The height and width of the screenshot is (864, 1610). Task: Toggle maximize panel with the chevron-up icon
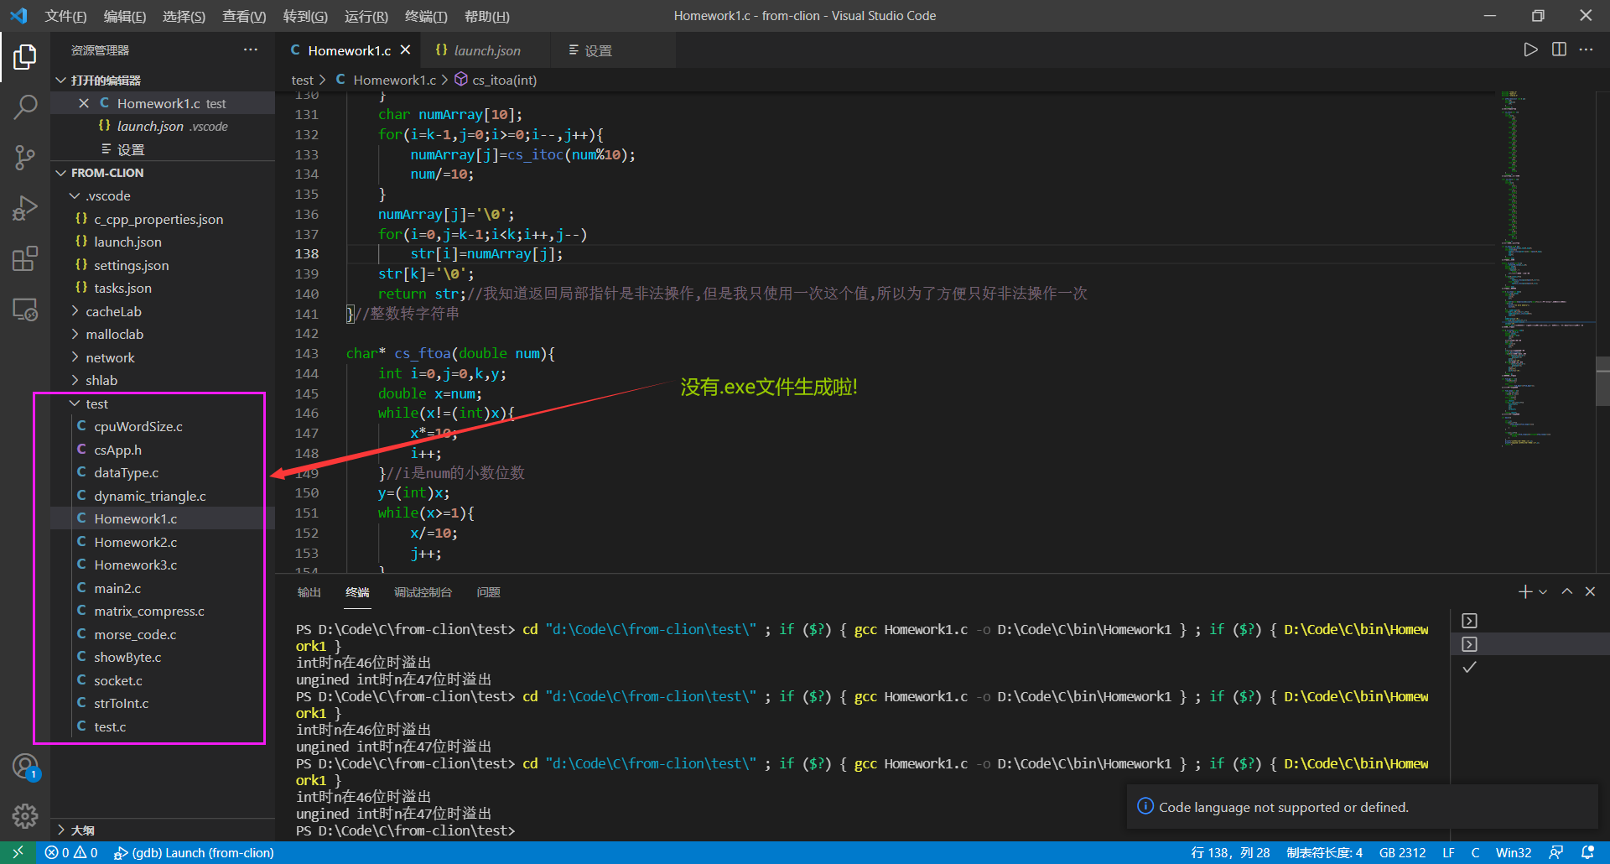(1566, 591)
